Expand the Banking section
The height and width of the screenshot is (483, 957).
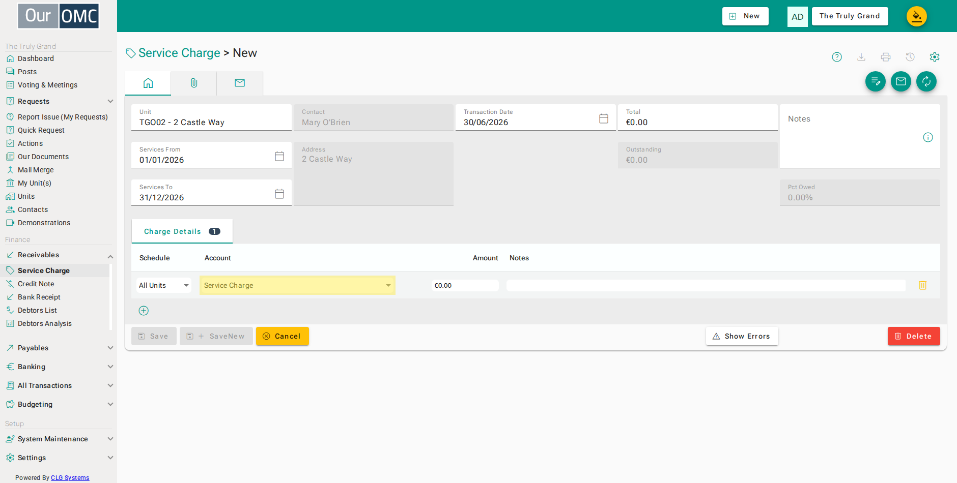point(59,367)
